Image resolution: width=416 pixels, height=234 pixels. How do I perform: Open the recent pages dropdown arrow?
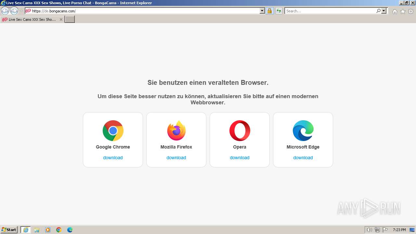21,11
